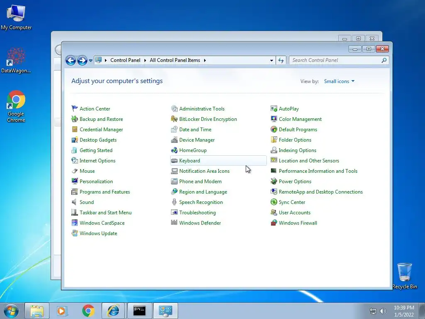Click the Internet Options icon
This screenshot has height=319, width=425.
pyautogui.click(x=75, y=161)
